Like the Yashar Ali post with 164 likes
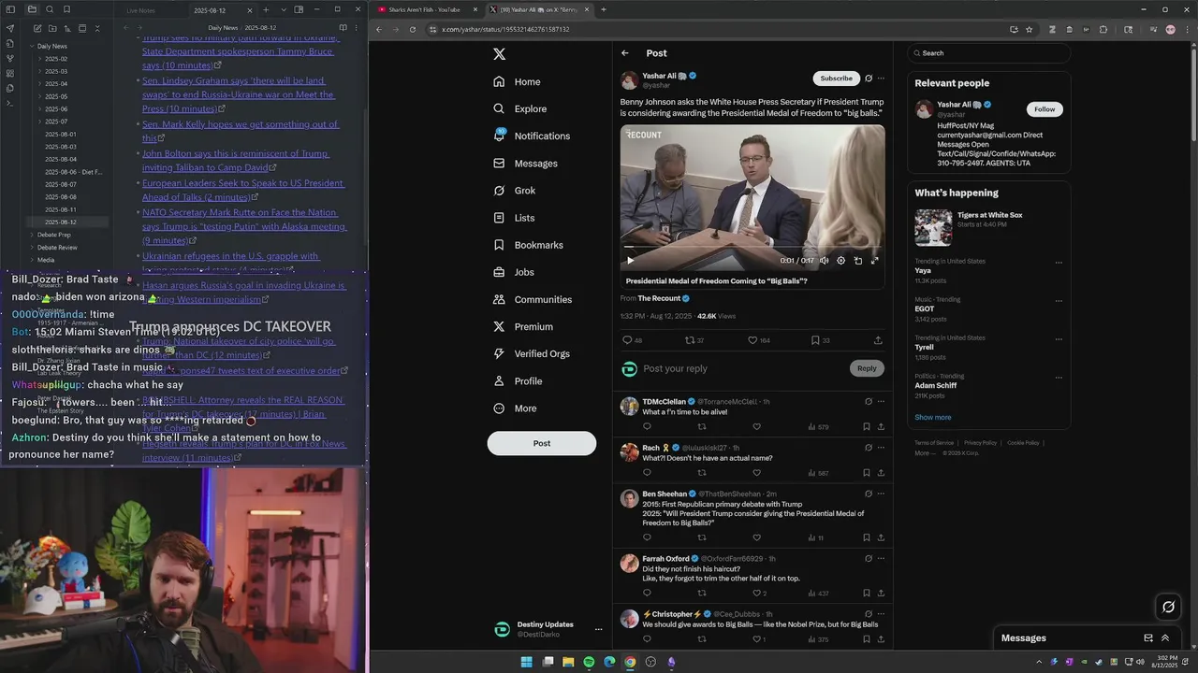Screen dimensions: 1198x673 [752, 340]
